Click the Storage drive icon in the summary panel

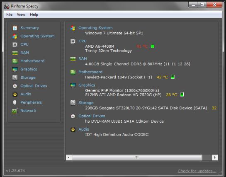coord(73,103)
